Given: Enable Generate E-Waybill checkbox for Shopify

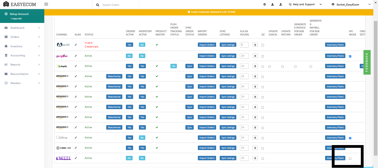Looking at the screenshot, I should pyautogui.click(x=311, y=67).
